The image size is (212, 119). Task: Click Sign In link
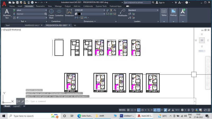162,3
